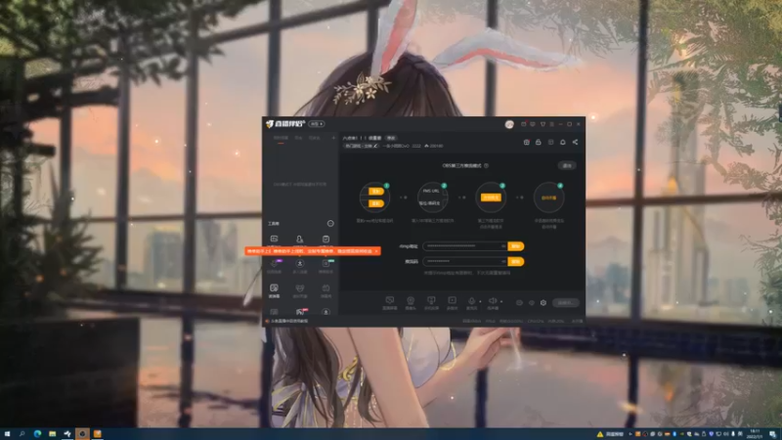Open the notification bell icon in the header
Screen dimensions: 782x440
pos(563,142)
